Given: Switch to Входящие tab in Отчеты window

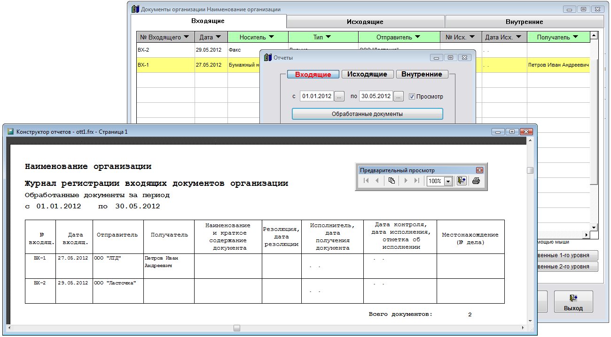Looking at the screenshot, I should [x=313, y=74].
